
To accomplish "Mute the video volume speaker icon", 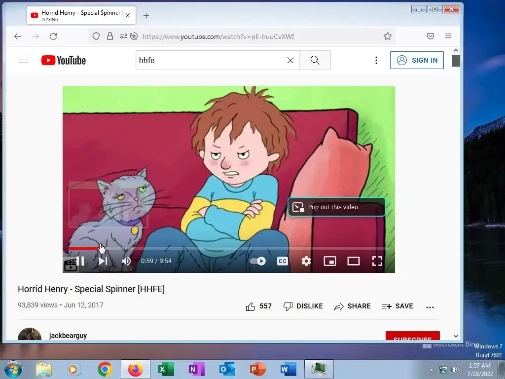I will [126, 261].
